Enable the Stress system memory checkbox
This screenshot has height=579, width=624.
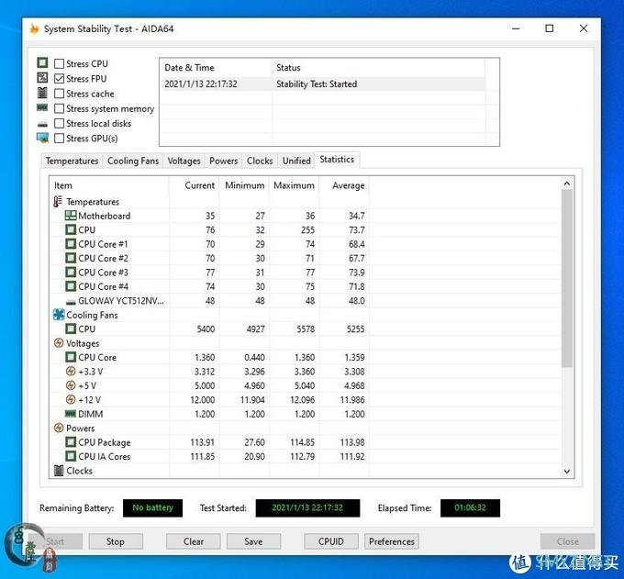click(59, 108)
